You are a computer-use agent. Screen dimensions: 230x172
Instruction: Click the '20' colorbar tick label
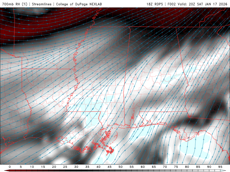54,167
